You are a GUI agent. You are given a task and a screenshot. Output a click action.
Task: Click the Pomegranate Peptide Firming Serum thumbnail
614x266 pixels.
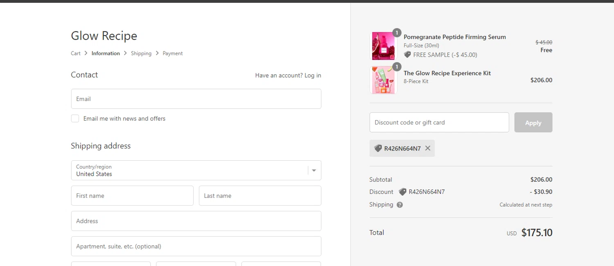click(x=384, y=46)
